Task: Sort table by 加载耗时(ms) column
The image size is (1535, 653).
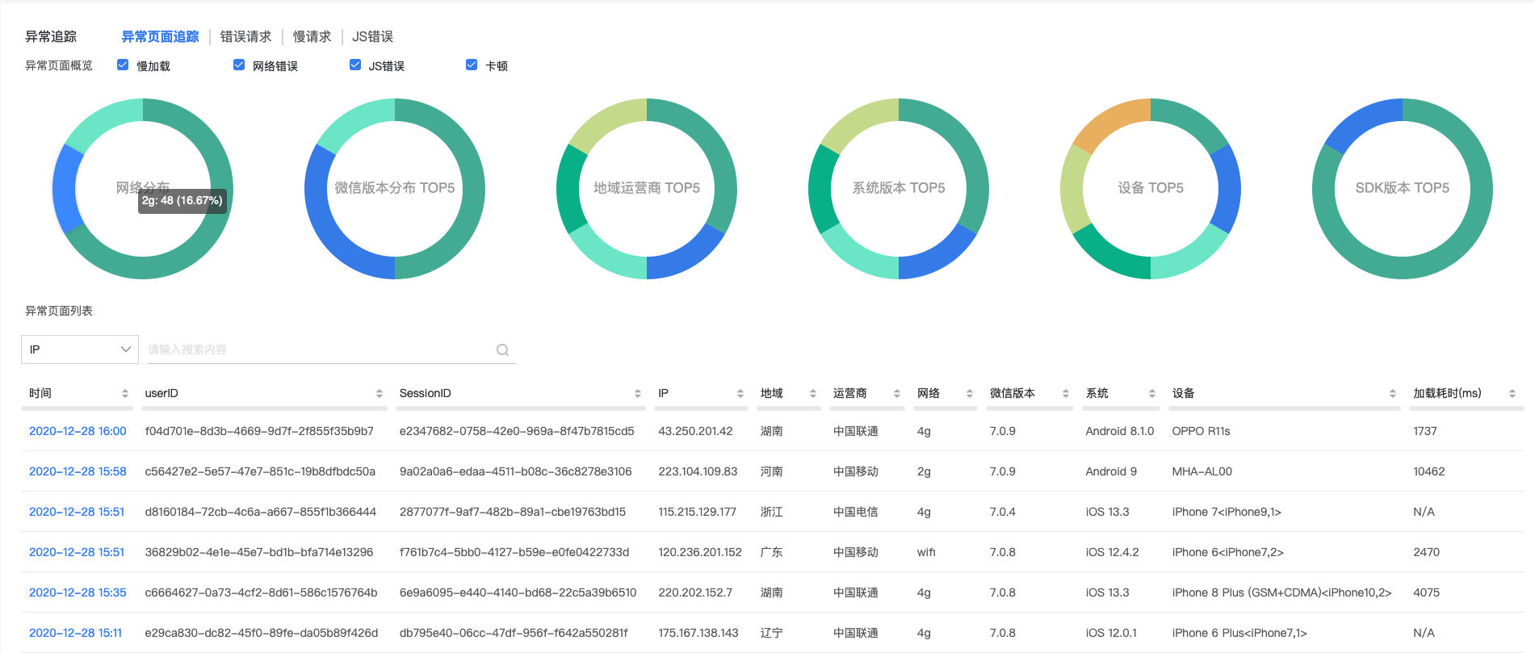Action: (1512, 393)
